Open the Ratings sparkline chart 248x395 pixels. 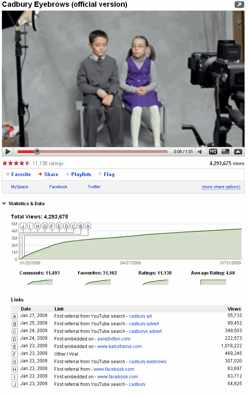coord(155,282)
